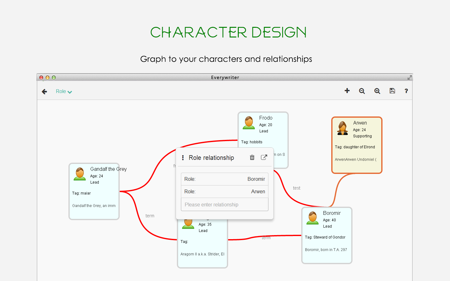Click the fullscreen icon in title bar

(410, 77)
